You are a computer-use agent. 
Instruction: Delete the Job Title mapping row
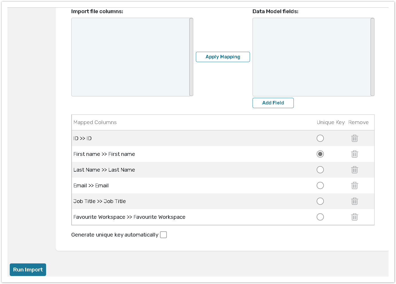(354, 201)
